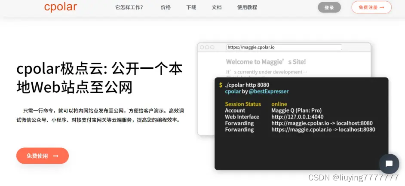
Task: Click the orange 免费使用 button
Action: [43, 156]
